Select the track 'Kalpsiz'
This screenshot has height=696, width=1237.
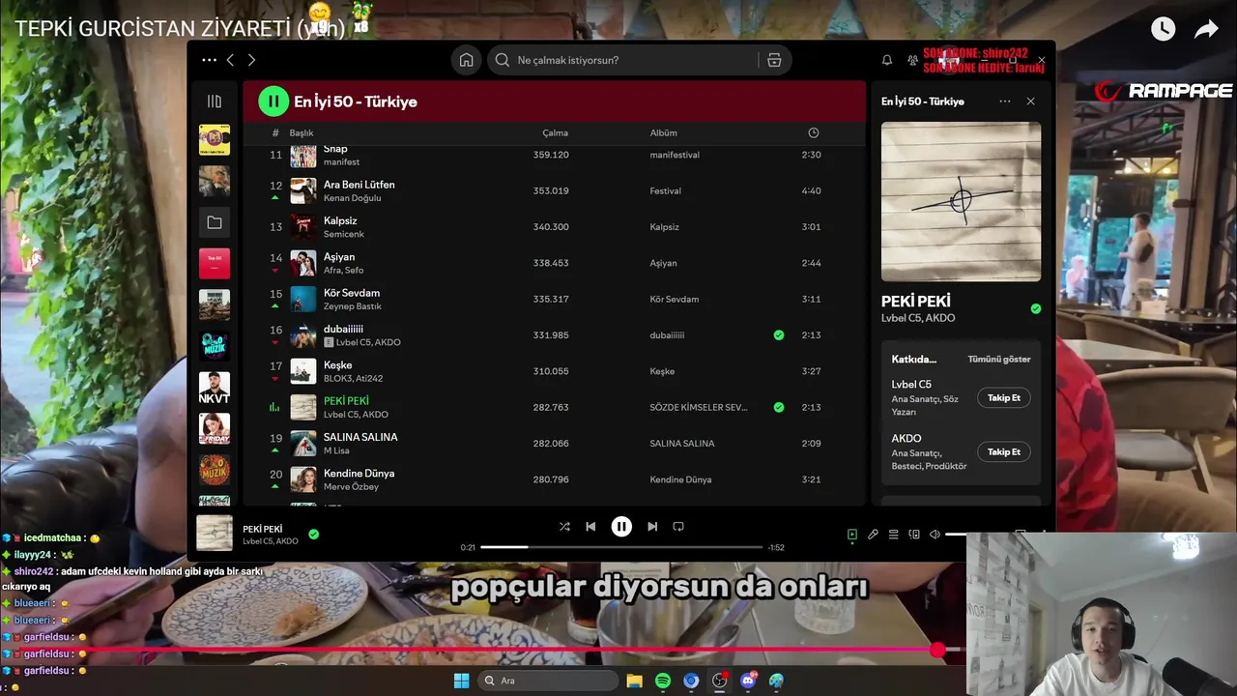[340, 220]
